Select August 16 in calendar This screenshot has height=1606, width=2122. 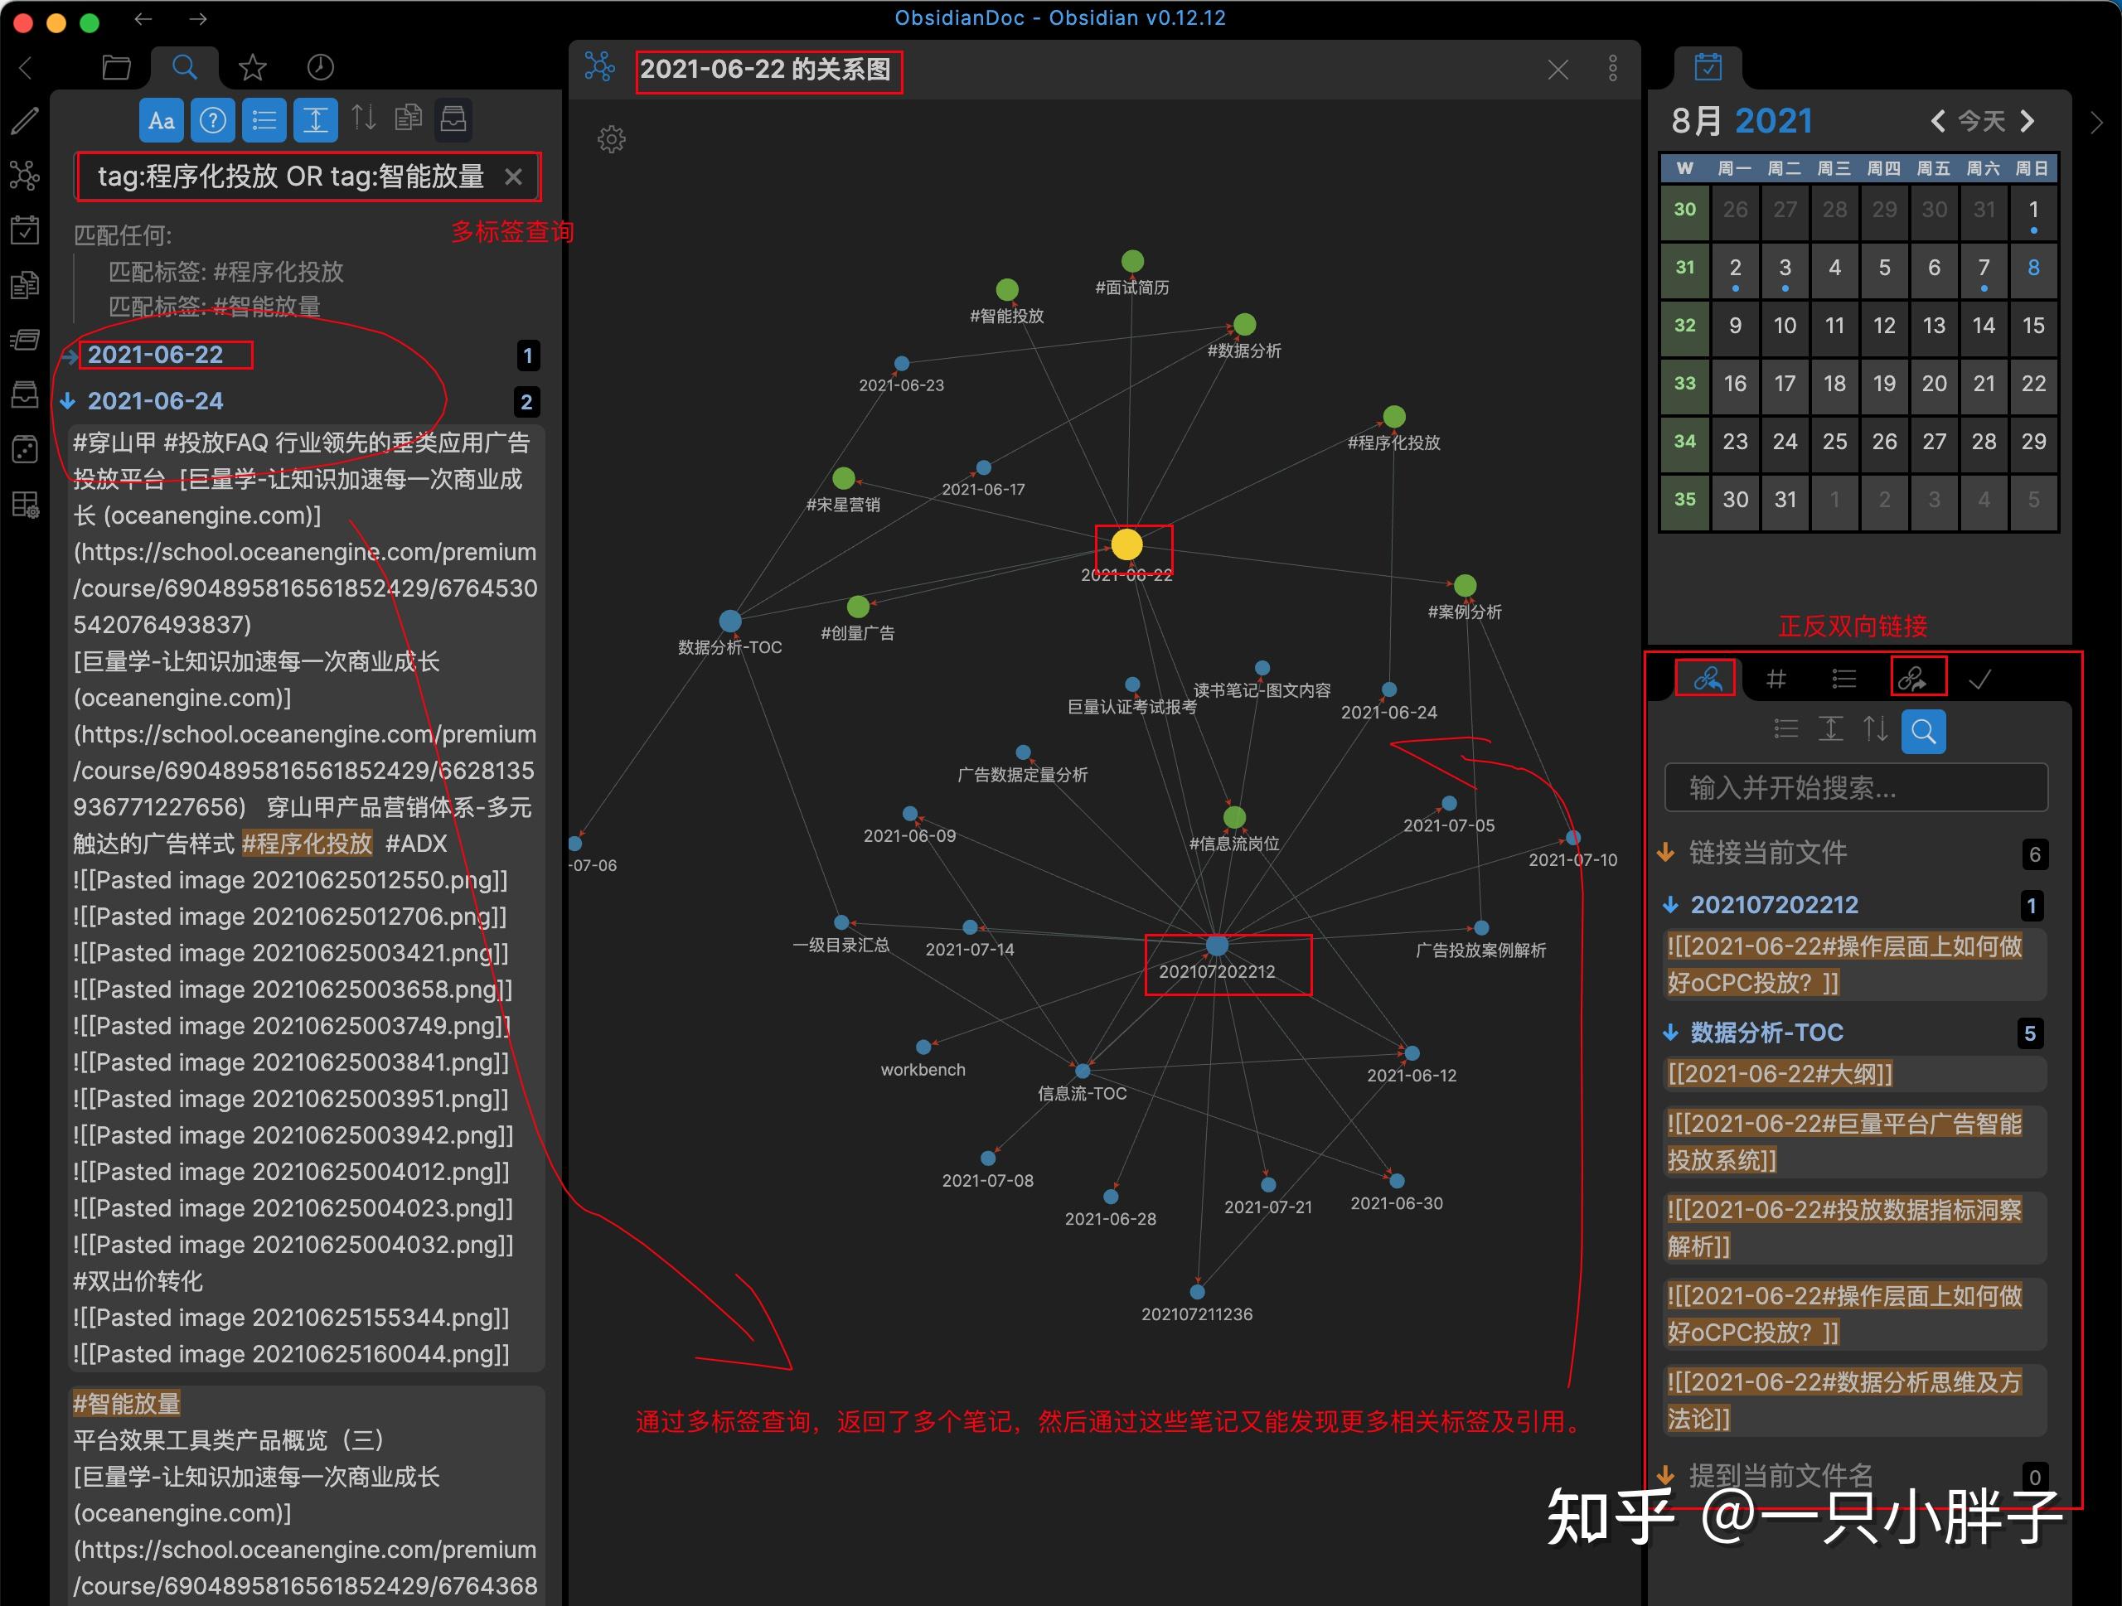click(x=1734, y=384)
